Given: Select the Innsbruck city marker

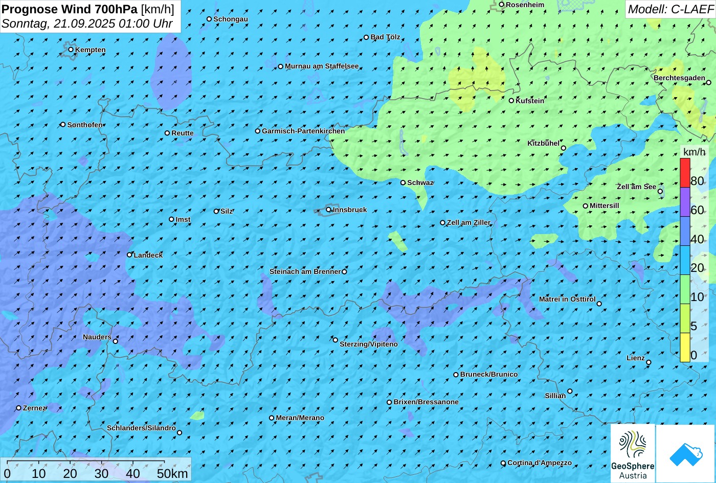Looking at the screenshot, I should tap(329, 210).
